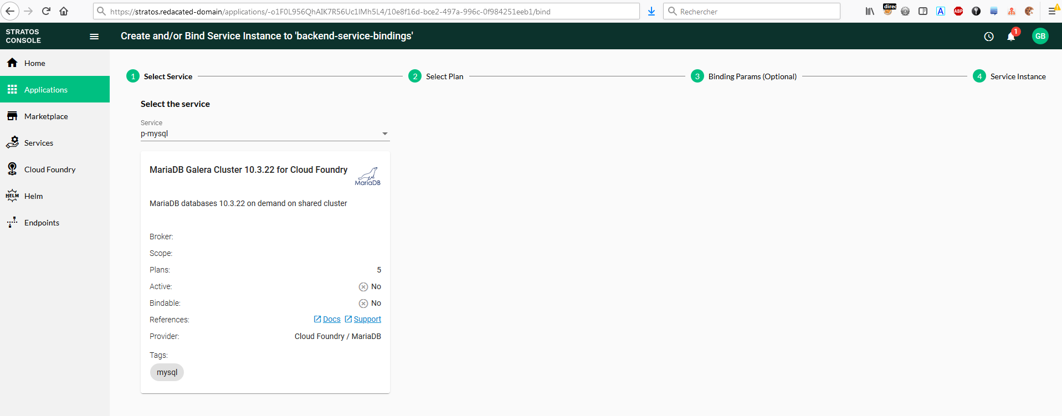
Task: Click the Broker: label
Action: point(161,237)
